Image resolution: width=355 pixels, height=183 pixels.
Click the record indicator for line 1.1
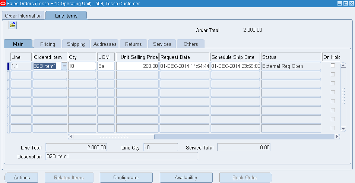click(8, 66)
